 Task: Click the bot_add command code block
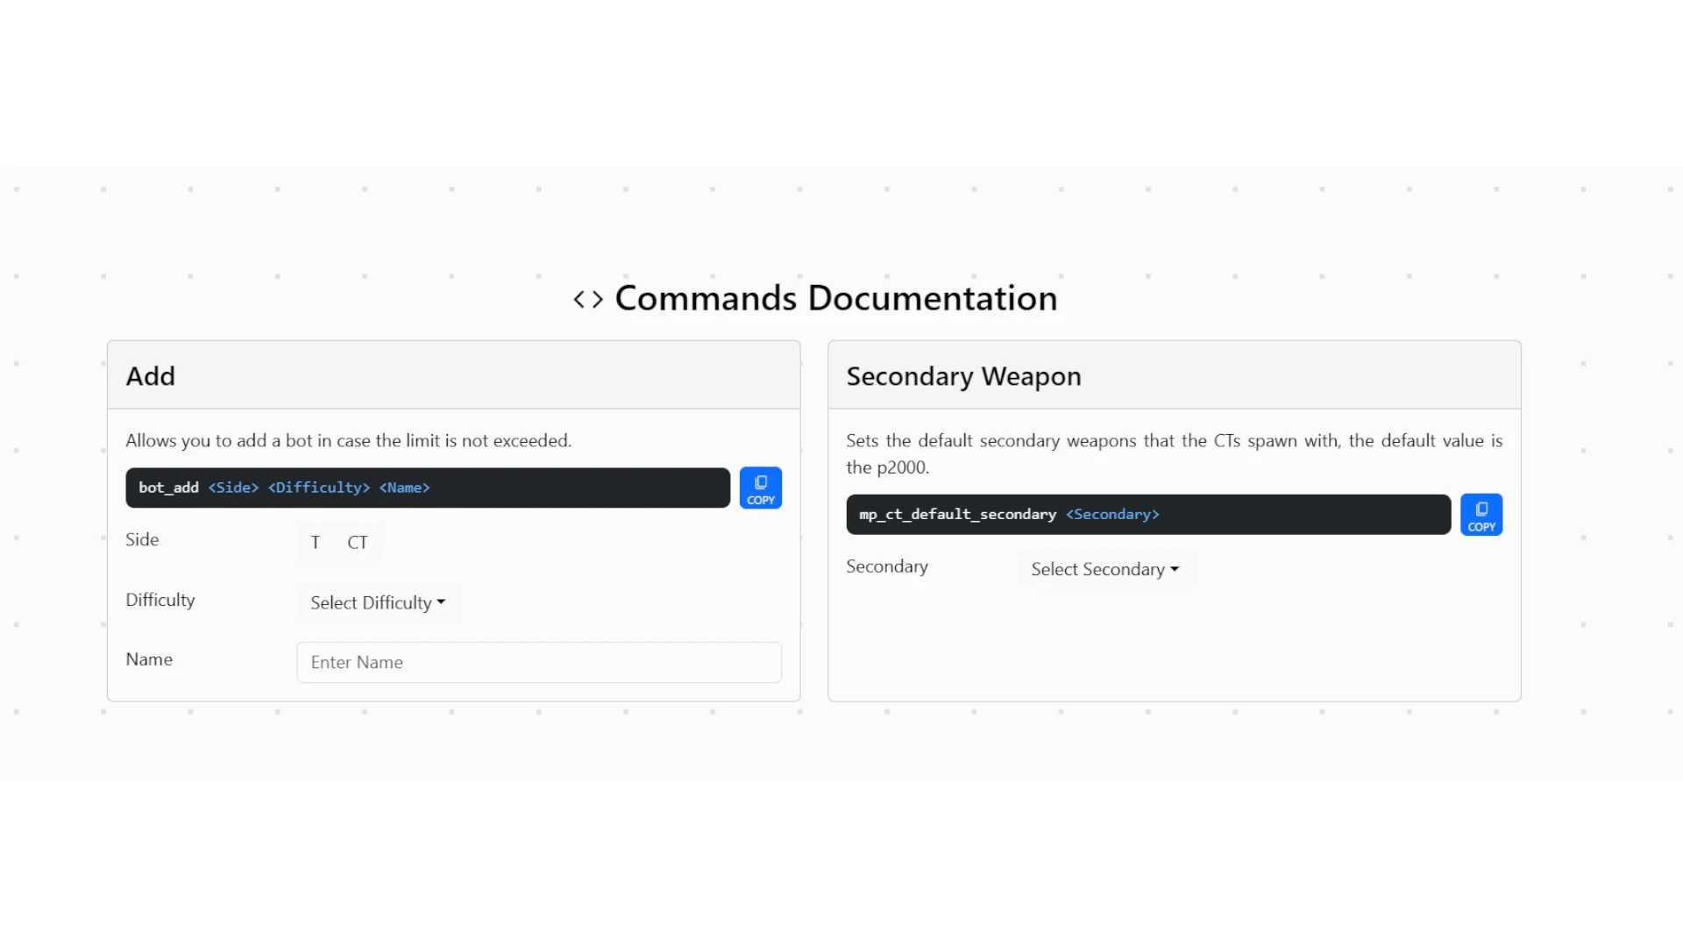427,488
